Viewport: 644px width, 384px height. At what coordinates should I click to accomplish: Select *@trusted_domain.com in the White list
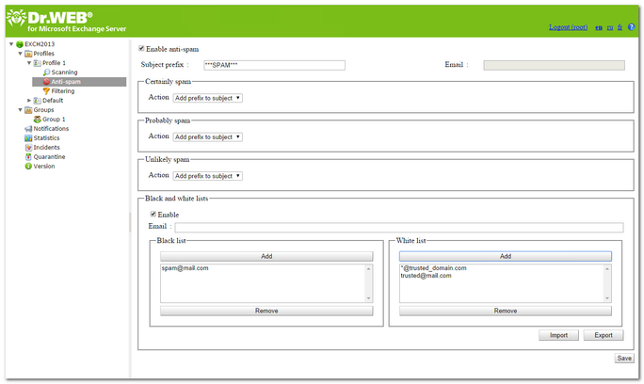(433, 268)
